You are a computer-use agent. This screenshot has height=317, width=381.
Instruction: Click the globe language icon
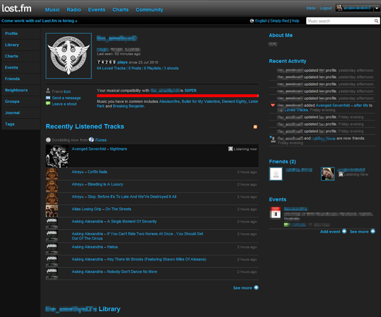pyautogui.click(x=252, y=21)
